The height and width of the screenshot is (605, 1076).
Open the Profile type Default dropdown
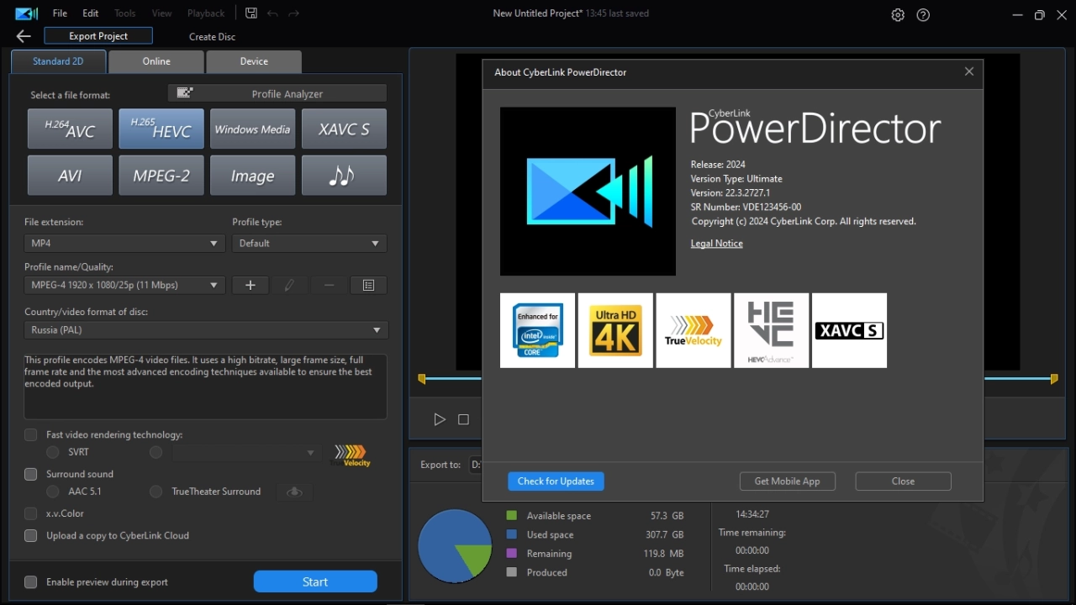point(309,243)
